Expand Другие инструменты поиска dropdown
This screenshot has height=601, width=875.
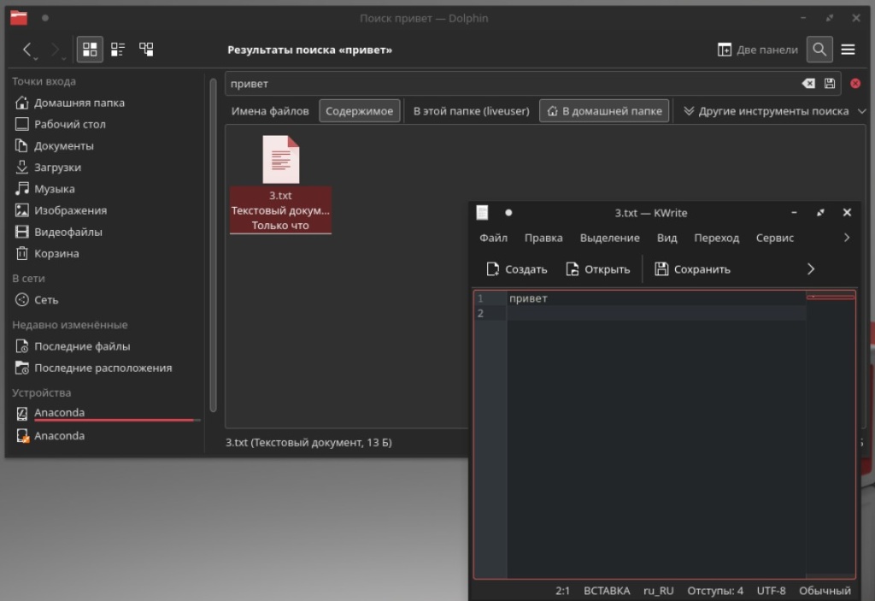[766, 111]
